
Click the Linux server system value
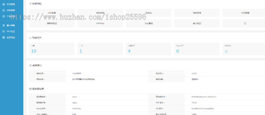[x=74, y=97]
